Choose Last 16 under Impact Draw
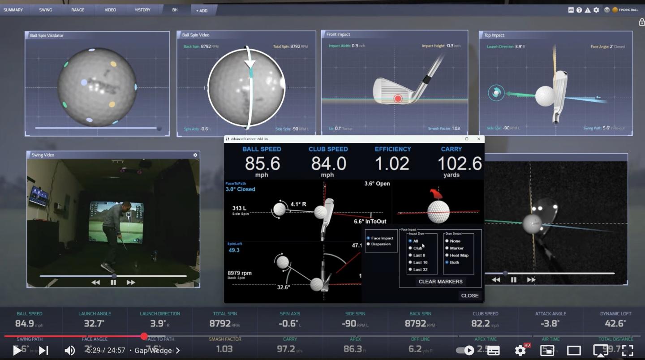Screen dimensions: 645x360 pyautogui.click(x=410, y=262)
